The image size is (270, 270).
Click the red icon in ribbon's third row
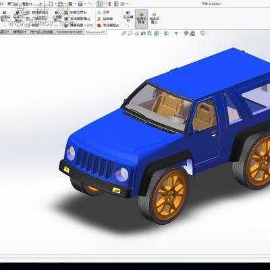[99, 26]
